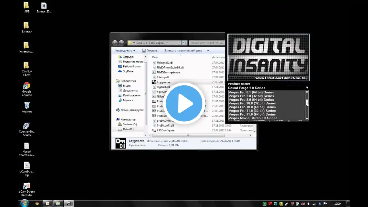Choose Vegas Pro 11.0 (32 bit) Series
This screenshot has width=368, height=207.
266,111
